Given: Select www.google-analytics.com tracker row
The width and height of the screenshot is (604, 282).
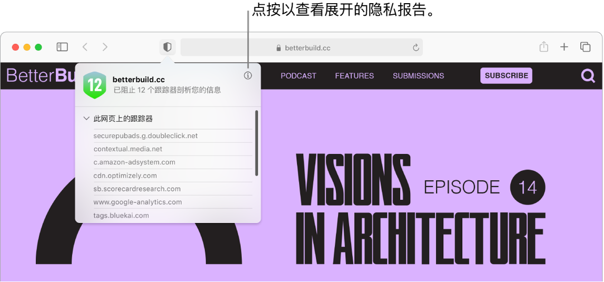Looking at the screenshot, I should click(x=173, y=202).
